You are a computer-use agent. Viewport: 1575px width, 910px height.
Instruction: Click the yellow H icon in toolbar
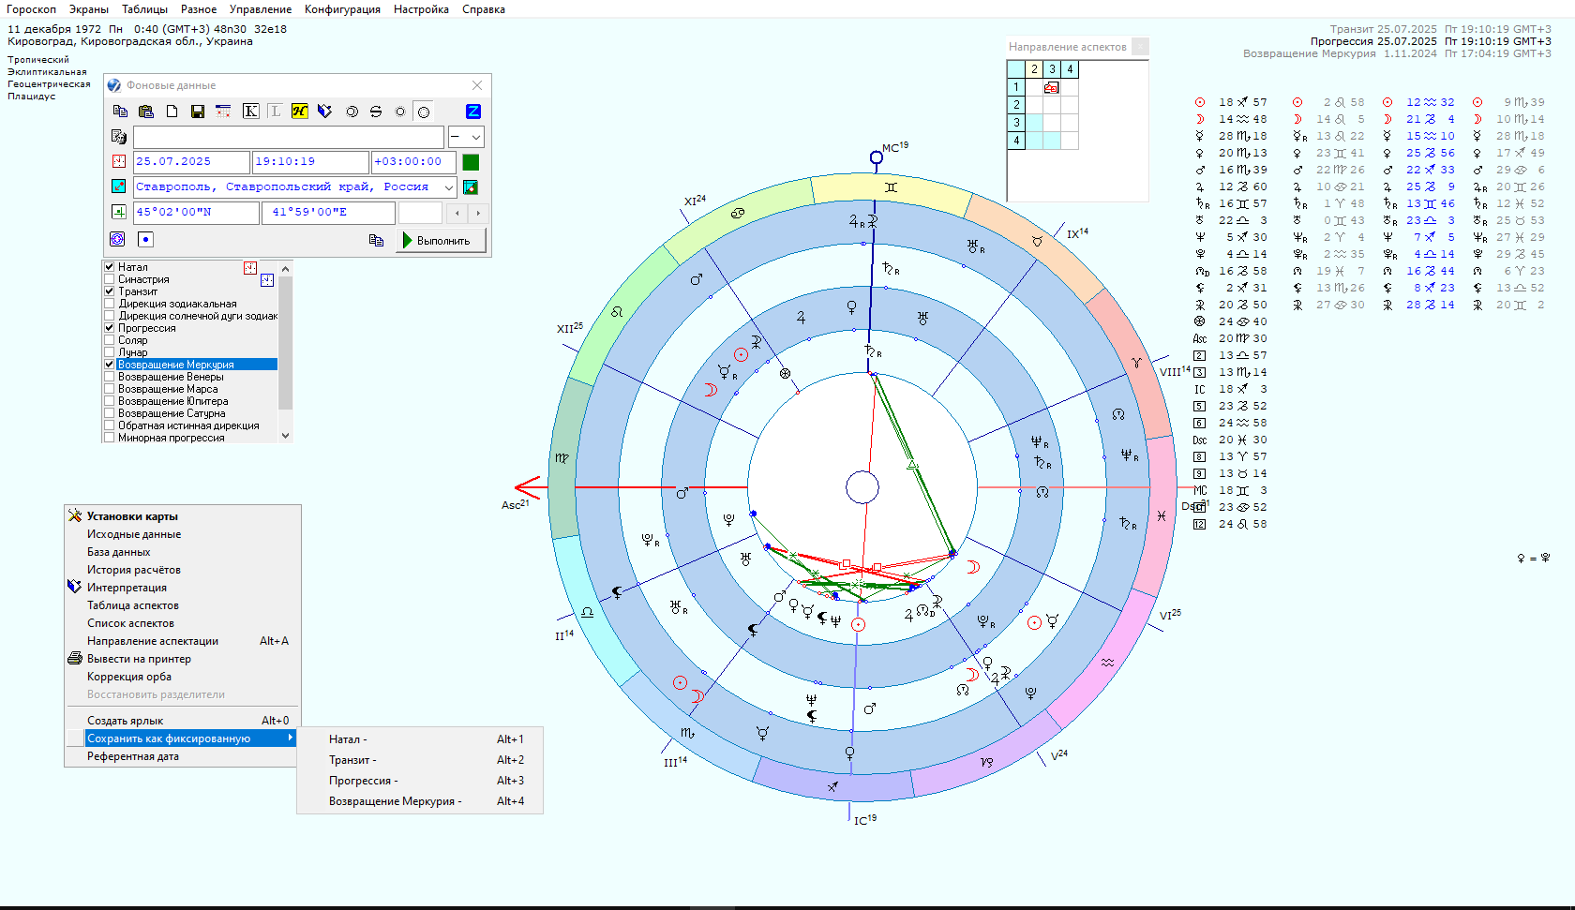[x=299, y=112]
